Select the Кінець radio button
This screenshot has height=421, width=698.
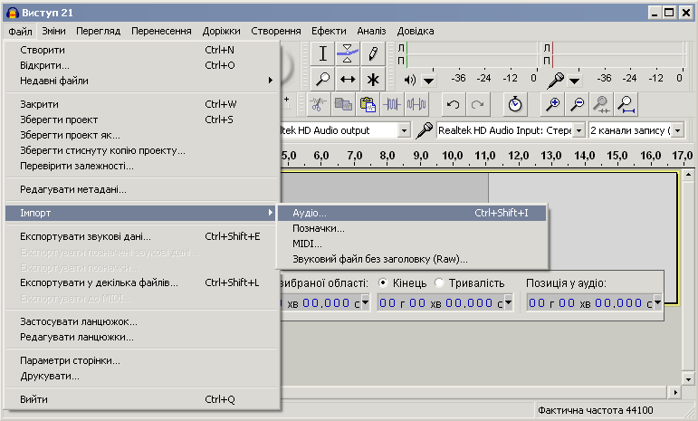[383, 283]
